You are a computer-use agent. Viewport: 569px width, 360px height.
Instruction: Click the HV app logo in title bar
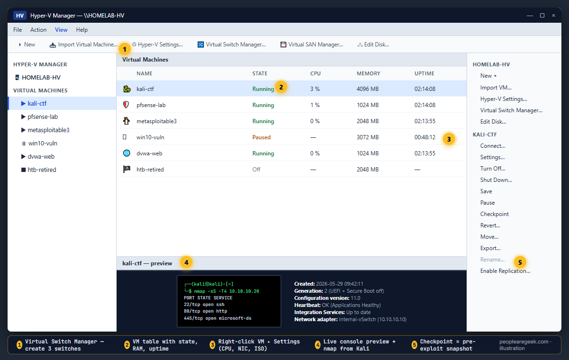coord(19,16)
